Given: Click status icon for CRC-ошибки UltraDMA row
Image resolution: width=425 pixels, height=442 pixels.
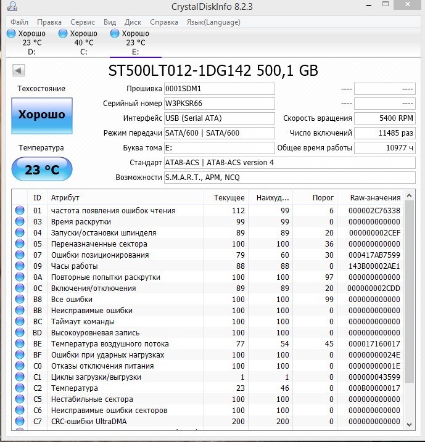Looking at the screenshot, I should coord(20,421).
